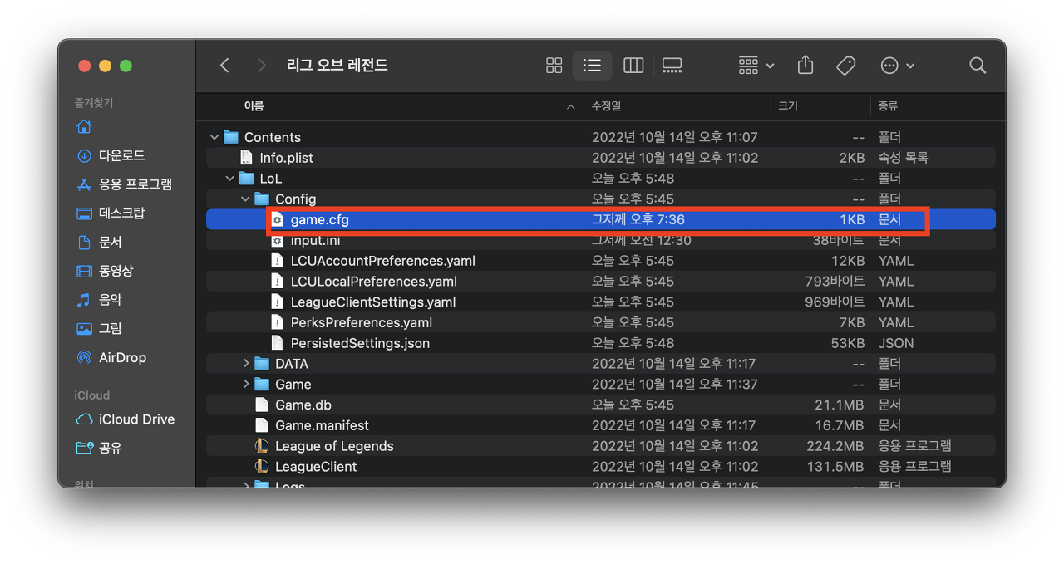Switch to column view
Screen dimensions: 1064x564
coord(633,66)
